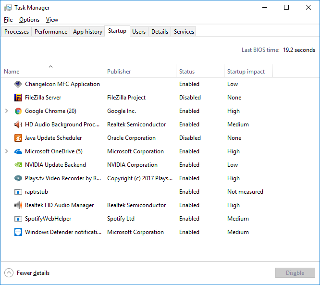
Task: Click the Oracle Corporation publisher cell
Action: click(x=132, y=138)
